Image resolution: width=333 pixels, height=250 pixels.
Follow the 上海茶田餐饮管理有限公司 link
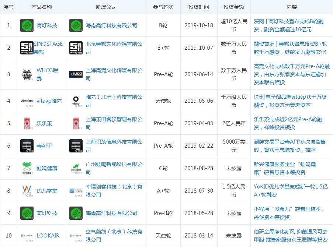114,123
